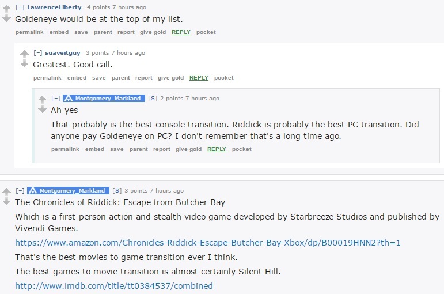Image resolution: width=444 pixels, height=294 pixels.
Task: Downvote suaveitguy's comment
Action: pyautogui.click(x=24, y=64)
